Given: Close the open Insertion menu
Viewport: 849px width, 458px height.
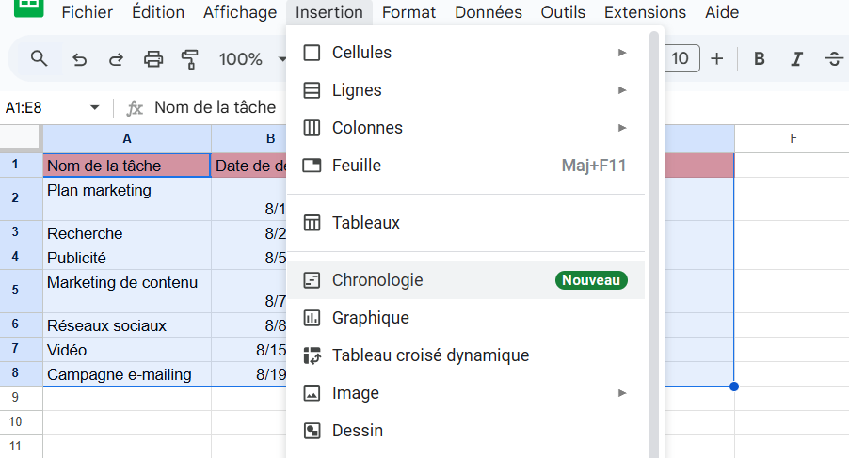Looking at the screenshot, I should pyautogui.click(x=329, y=12).
